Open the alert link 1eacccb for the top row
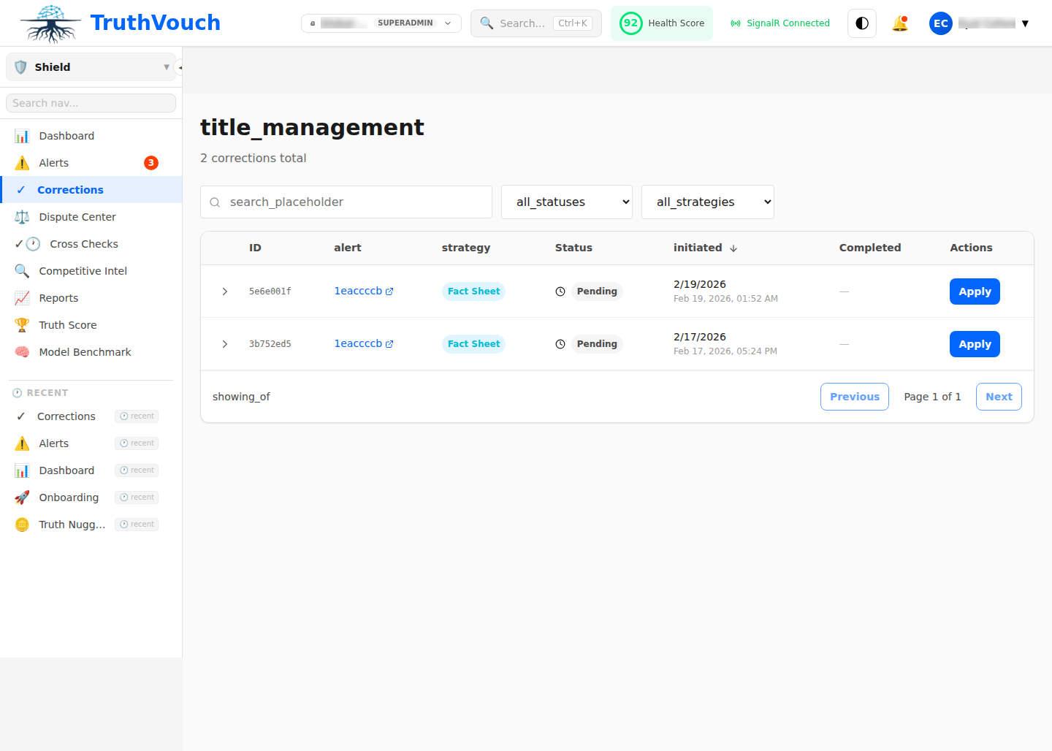Viewport: 1052px width, 751px height. pyautogui.click(x=359, y=291)
